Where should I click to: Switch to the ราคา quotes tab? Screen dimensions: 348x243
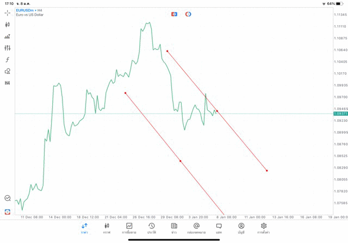click(84, 228)
